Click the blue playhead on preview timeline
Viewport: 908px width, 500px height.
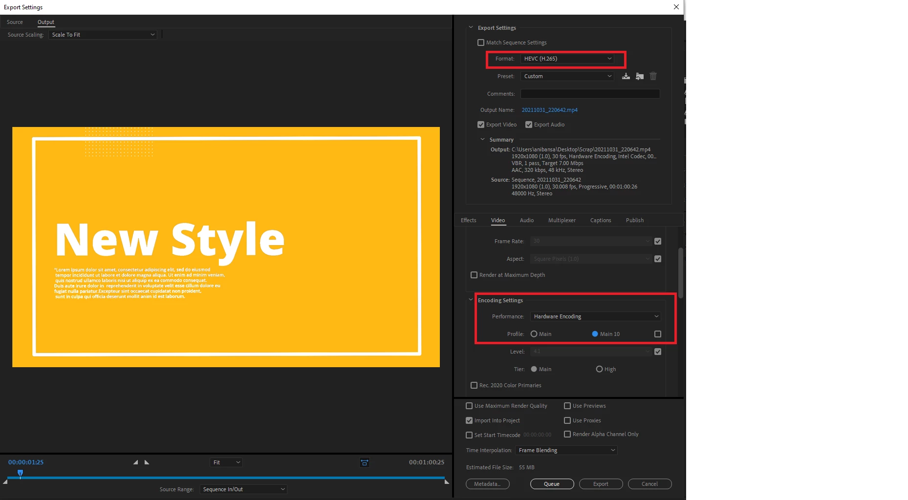click(x=20, y=473)
